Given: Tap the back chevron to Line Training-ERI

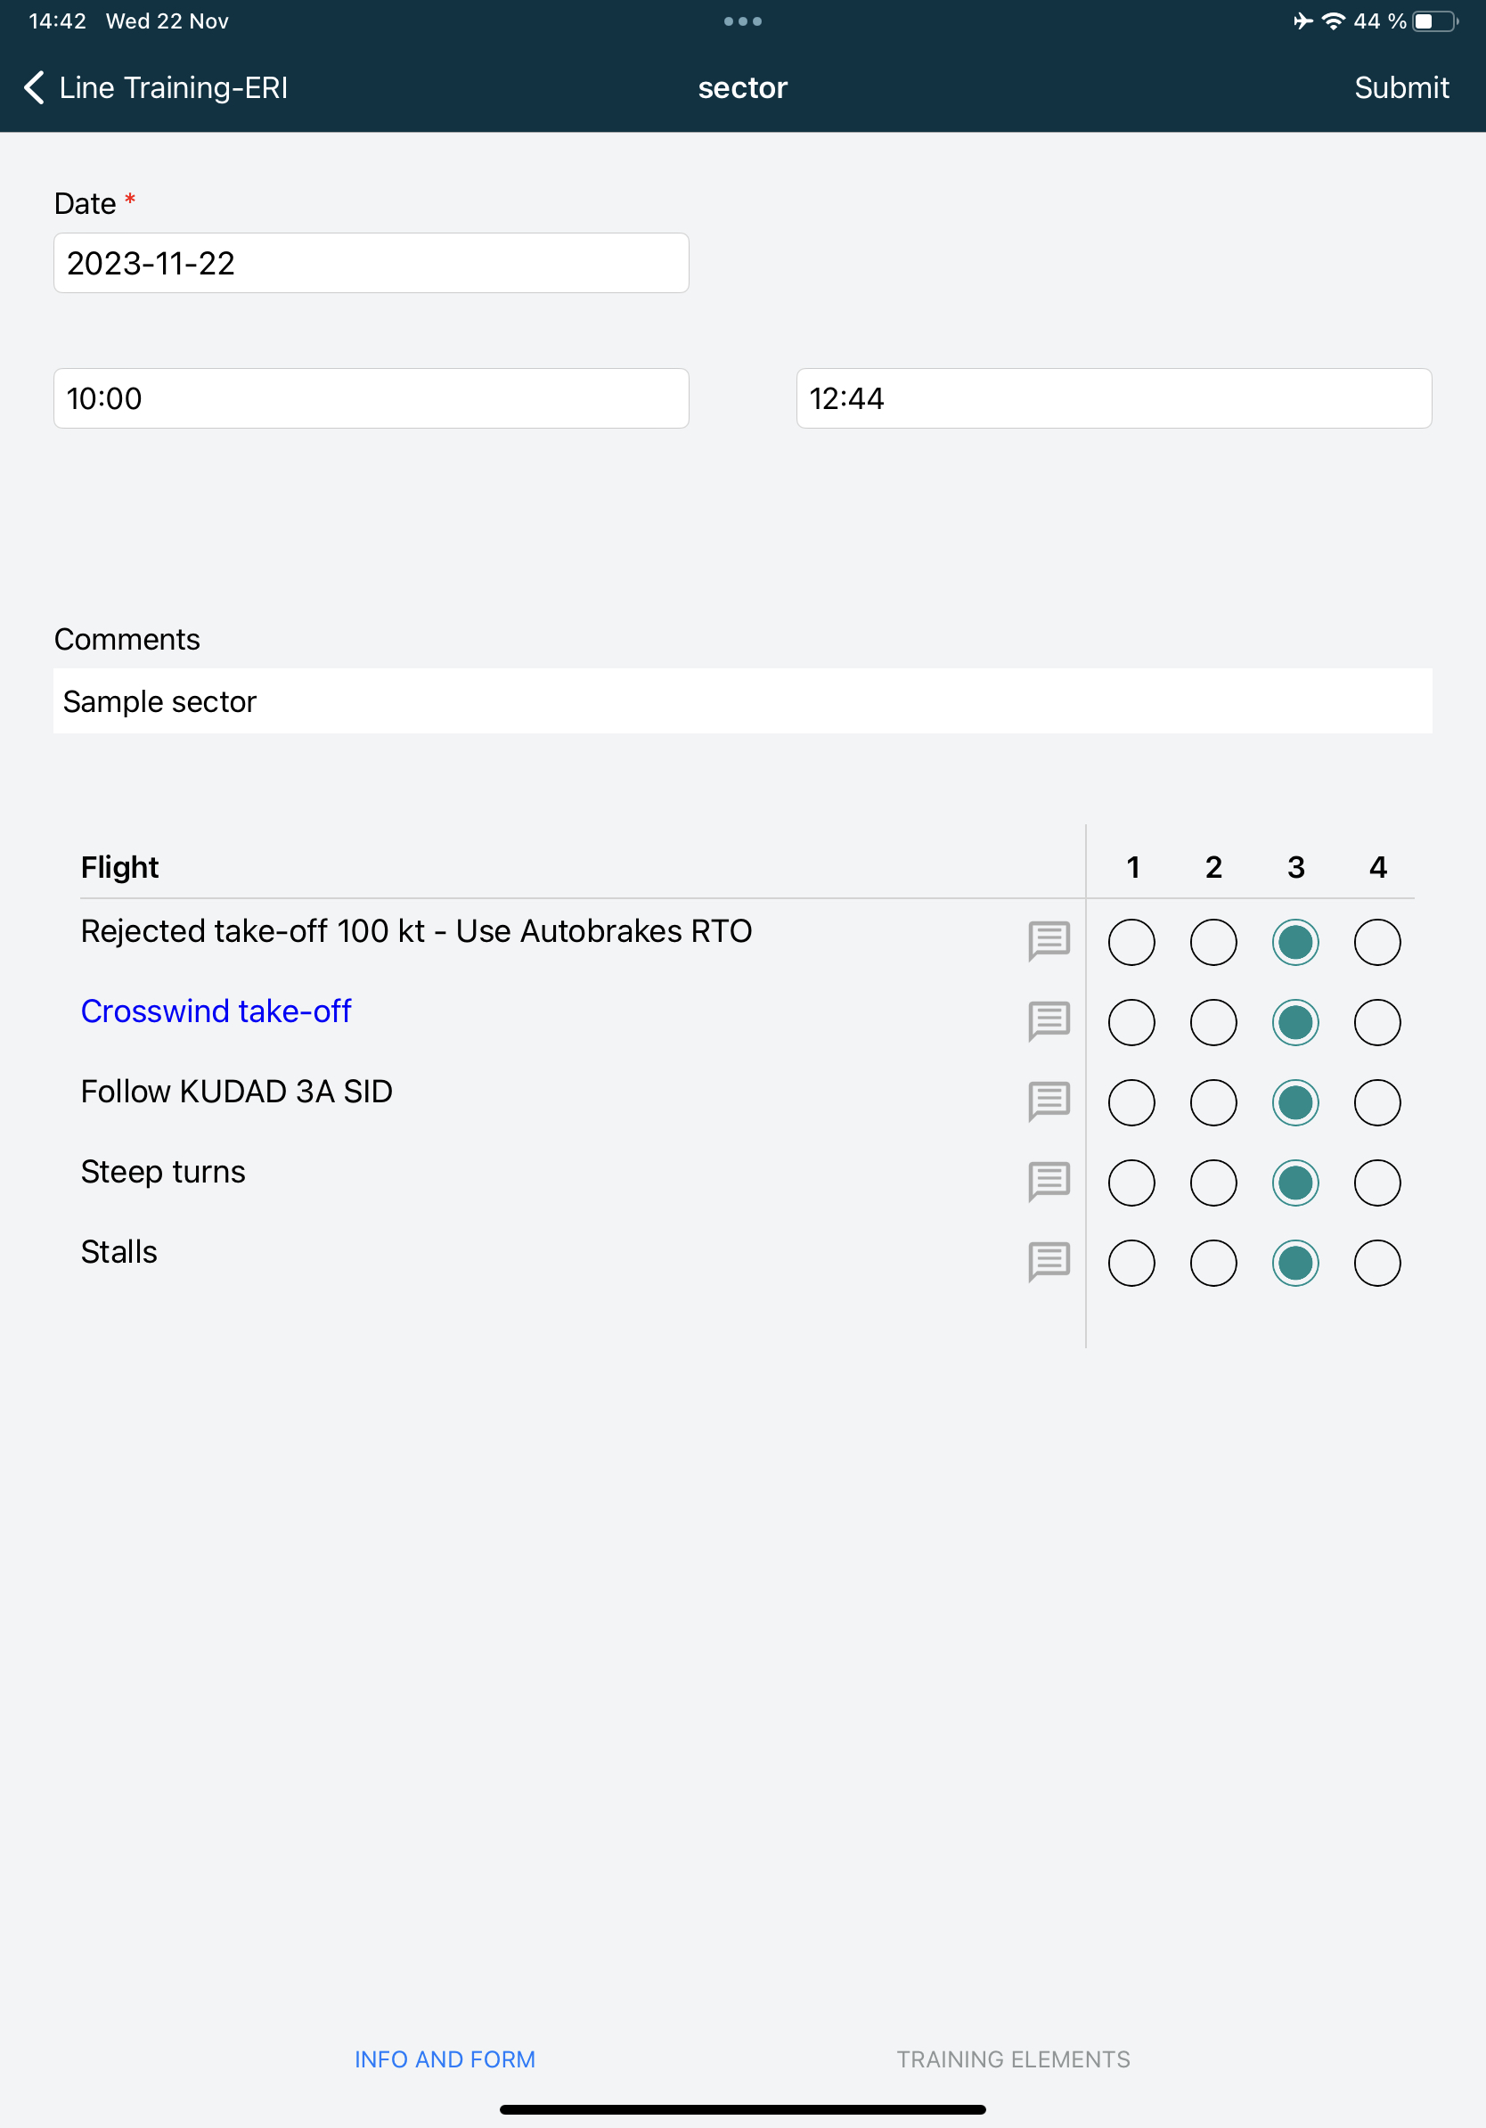Looking at the screenshot, I should (x=36, y=88).
